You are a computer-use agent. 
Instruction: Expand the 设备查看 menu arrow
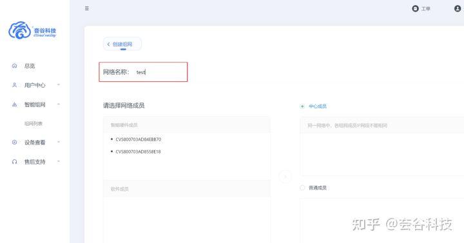pos(59,142)
